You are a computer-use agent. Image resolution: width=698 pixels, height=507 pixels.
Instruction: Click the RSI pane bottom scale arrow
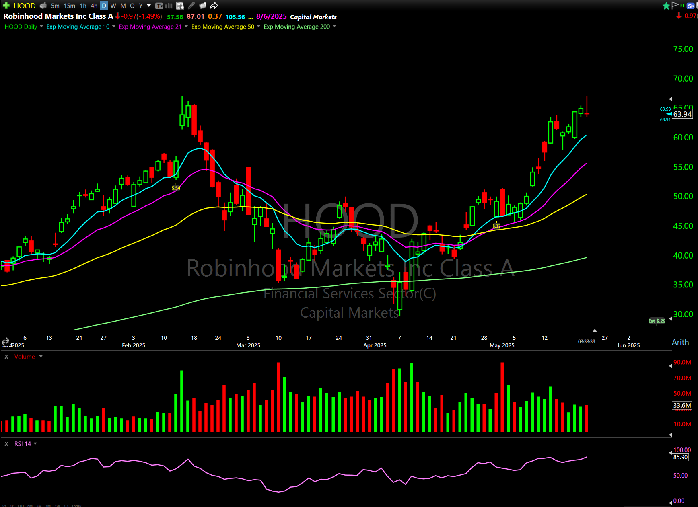[x=670, y=502]
